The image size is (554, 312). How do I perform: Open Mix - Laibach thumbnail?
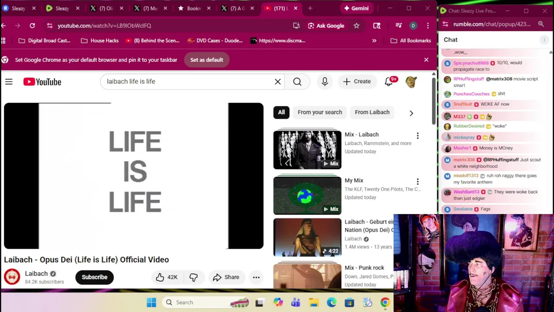(x=307, y=149)
